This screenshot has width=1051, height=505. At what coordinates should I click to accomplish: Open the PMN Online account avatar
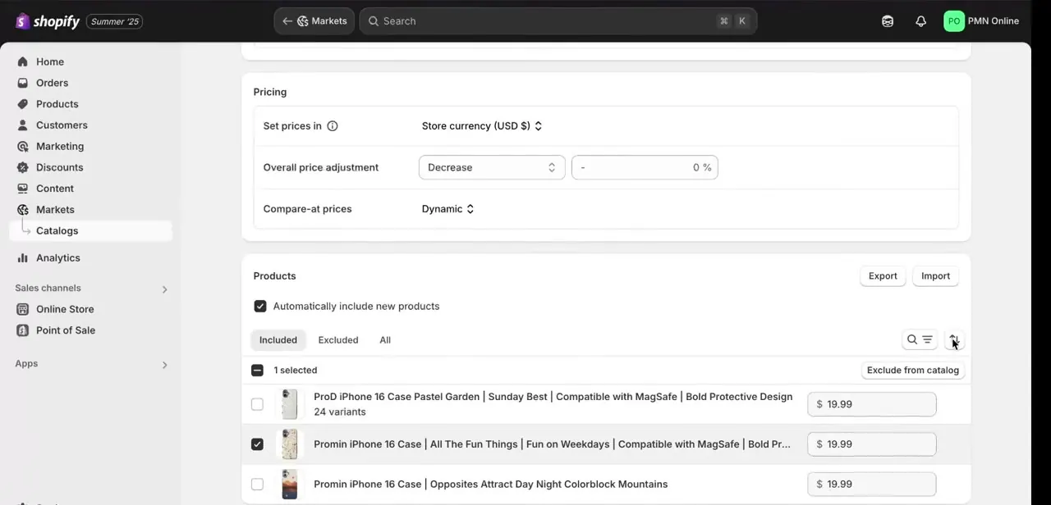tap(954, 21)
